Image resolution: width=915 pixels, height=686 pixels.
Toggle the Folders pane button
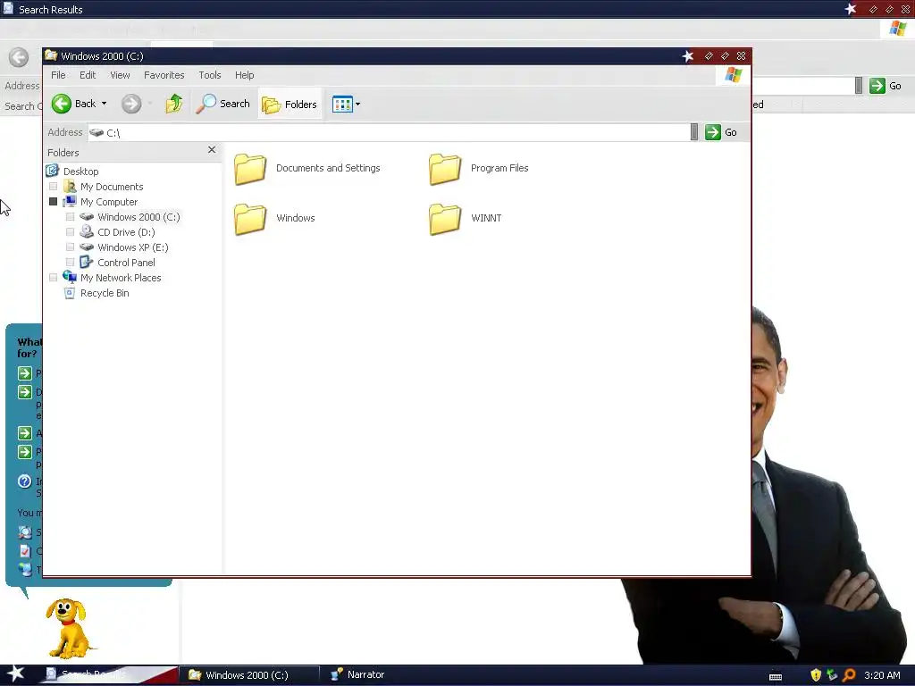tap(290, 105)
